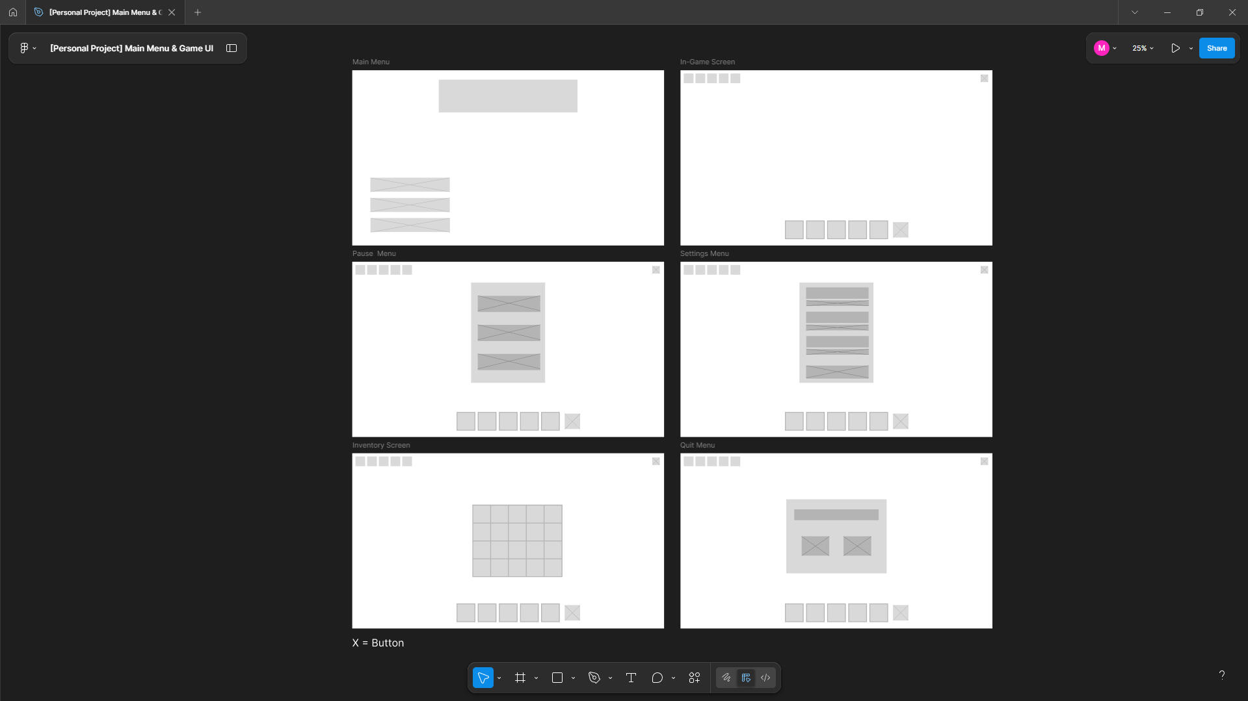Select the Rectangle shape tool
This screenshot has width=1248, height=701.
(x=557, y=678)
